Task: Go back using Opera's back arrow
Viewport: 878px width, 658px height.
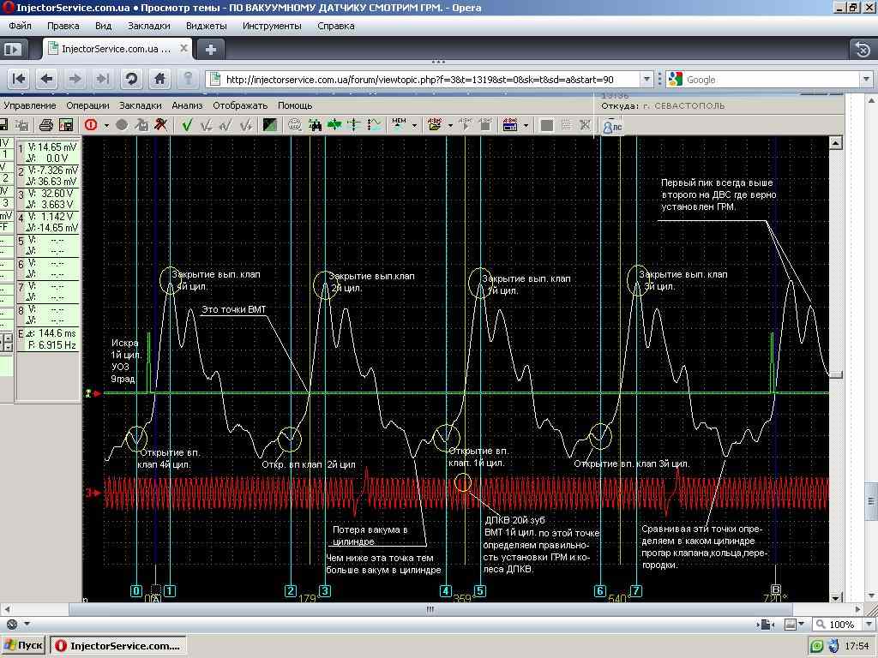Action: pos(47,79)
